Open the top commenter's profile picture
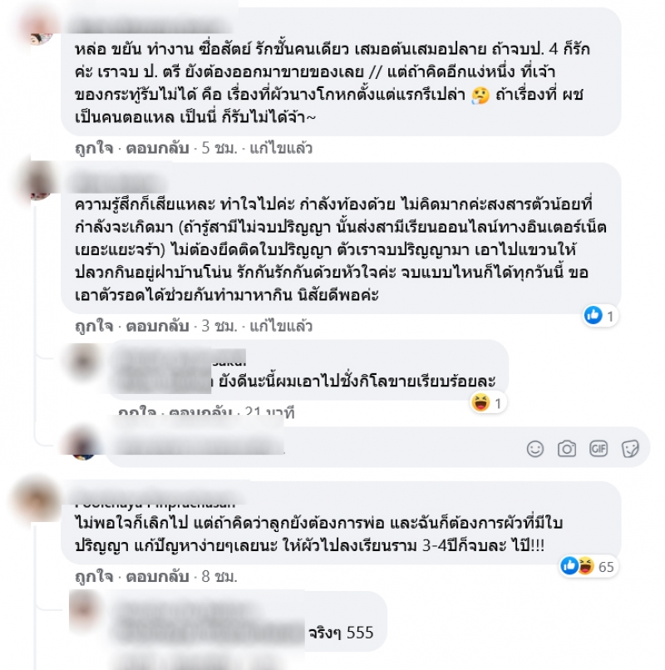665x670 pixels. (39, 27)
